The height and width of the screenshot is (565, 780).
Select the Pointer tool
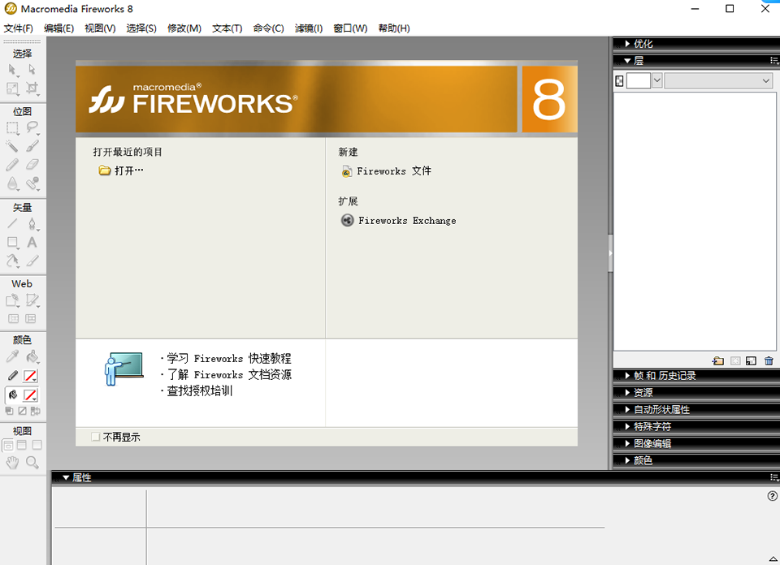tap(13, 71)
